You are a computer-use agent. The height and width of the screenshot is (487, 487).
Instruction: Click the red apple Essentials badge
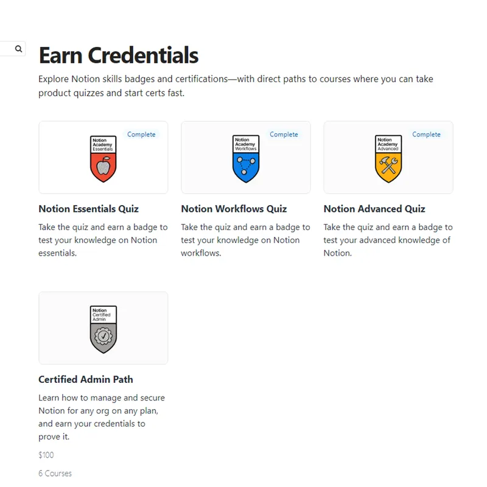pos(103,159)
